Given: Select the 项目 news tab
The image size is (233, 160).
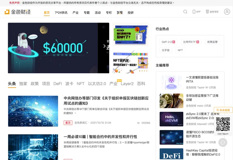Looking at the screenshot, I should click(x=46, y=84).
